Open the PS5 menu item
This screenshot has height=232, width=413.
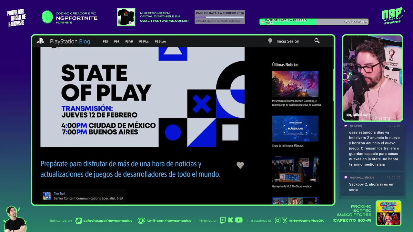click(x=106, y=41)
